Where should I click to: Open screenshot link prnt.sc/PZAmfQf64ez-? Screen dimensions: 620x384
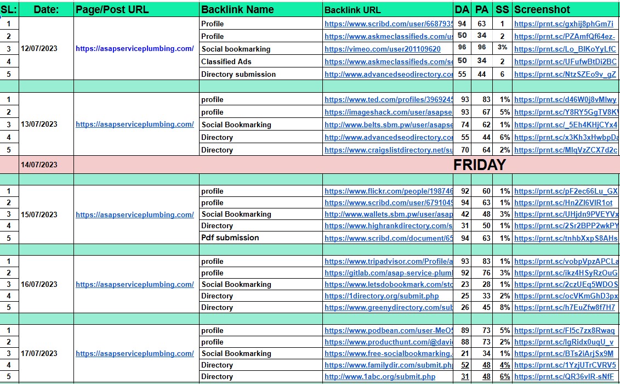(565, 36)
